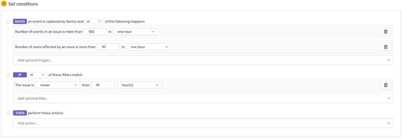Remove the issue age filter
402x139 pixels.
coord(386,85)
